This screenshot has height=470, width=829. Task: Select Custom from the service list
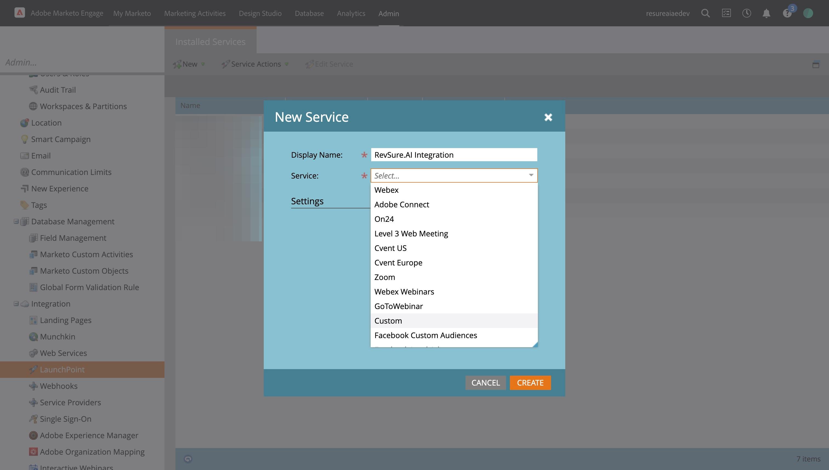click(x=388, y=321)
